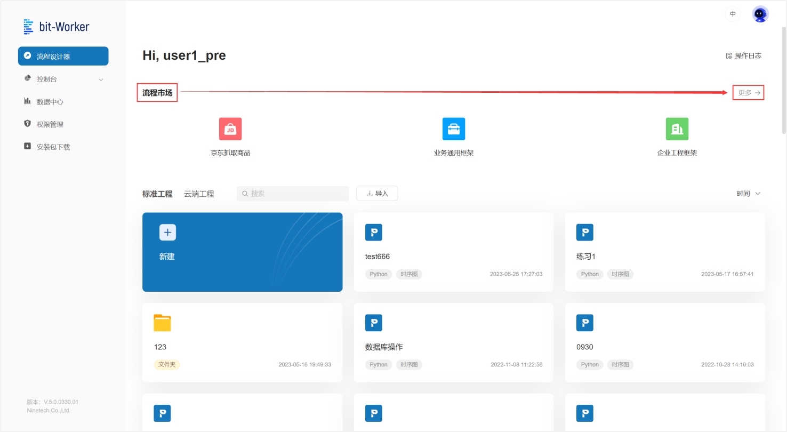Open the yellow folder icon named 123
This screenshot has height=432, width=787.
(162, 323)
